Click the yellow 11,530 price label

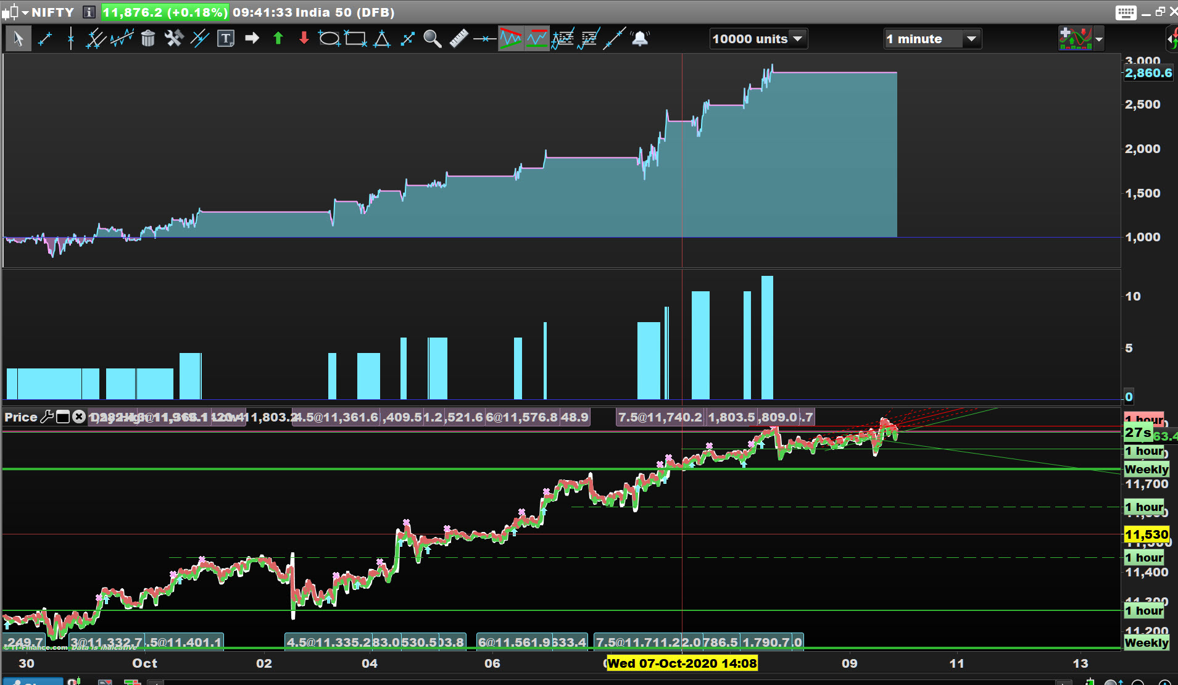(1147, 534)
